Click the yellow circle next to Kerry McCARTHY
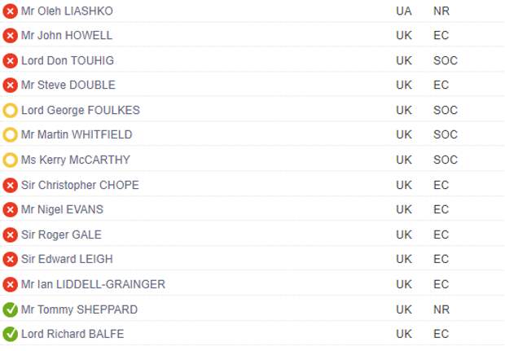 [x=10, y=160]
